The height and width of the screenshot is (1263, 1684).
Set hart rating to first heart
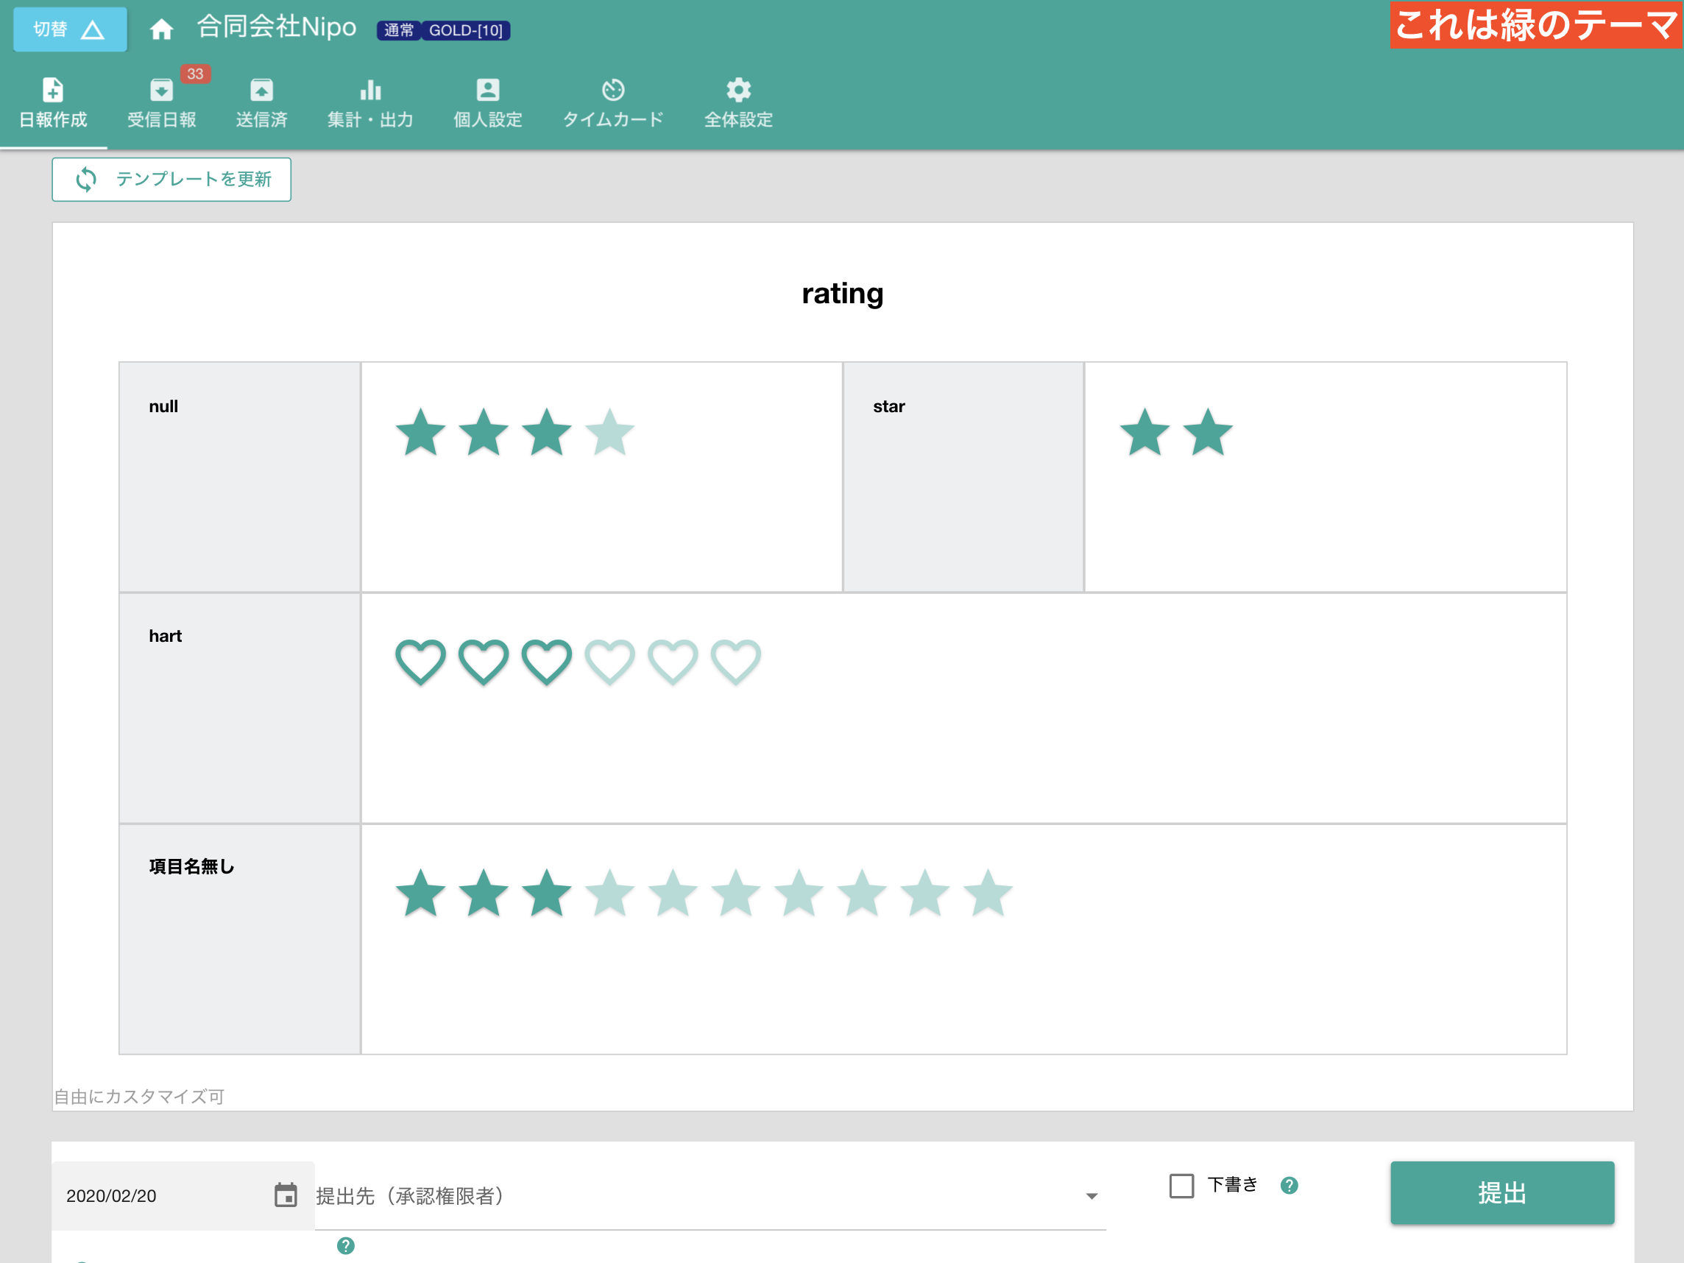[x=420, y=662]
